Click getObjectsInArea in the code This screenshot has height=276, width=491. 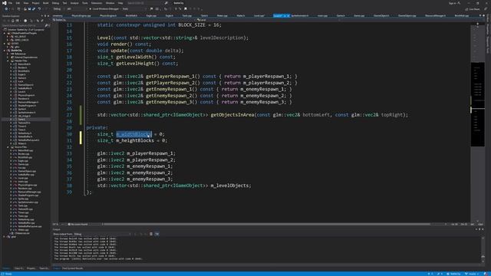tap(232, 115)
